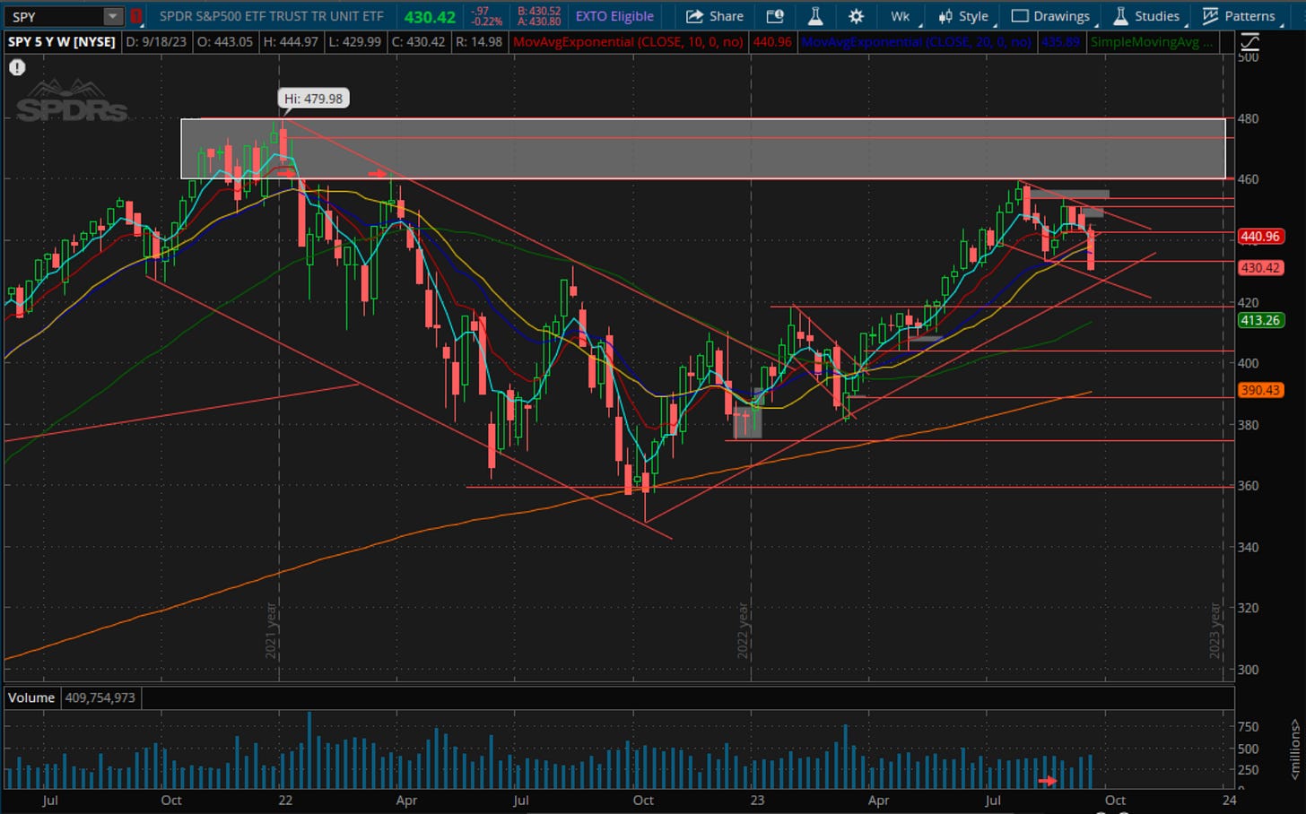
Task: Open chart settings gear icon
Action: (x=857, y=16)
